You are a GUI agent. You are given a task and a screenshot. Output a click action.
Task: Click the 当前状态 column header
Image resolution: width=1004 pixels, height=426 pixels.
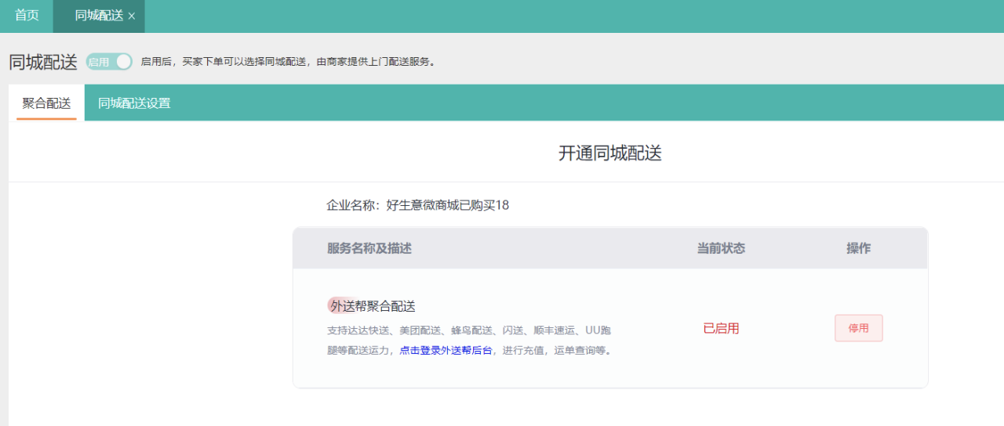point(721,248)
